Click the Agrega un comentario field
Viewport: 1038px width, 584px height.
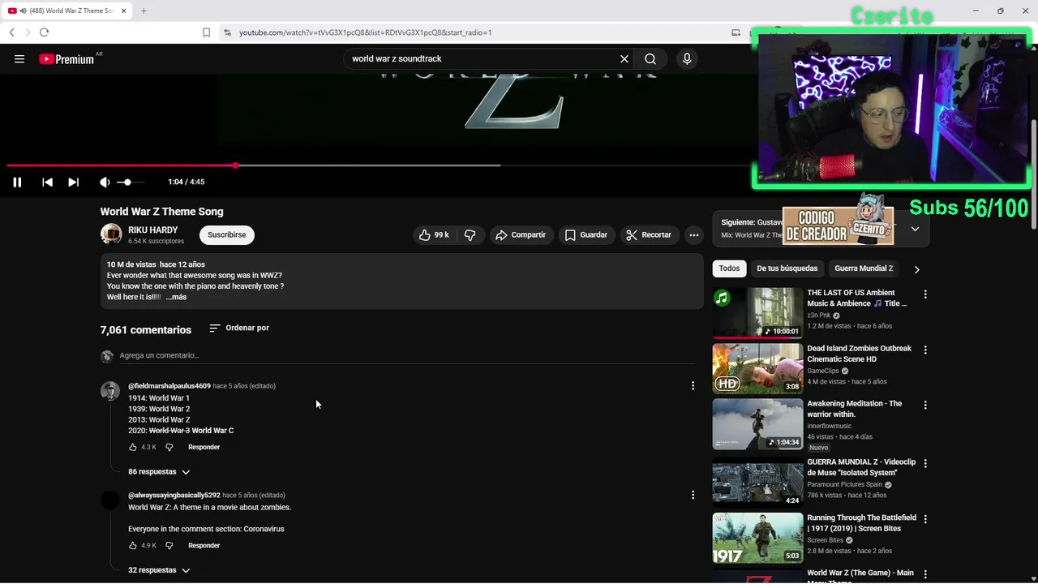(405, 355)
